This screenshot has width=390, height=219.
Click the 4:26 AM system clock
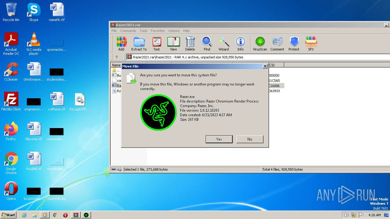pos(374,215)
